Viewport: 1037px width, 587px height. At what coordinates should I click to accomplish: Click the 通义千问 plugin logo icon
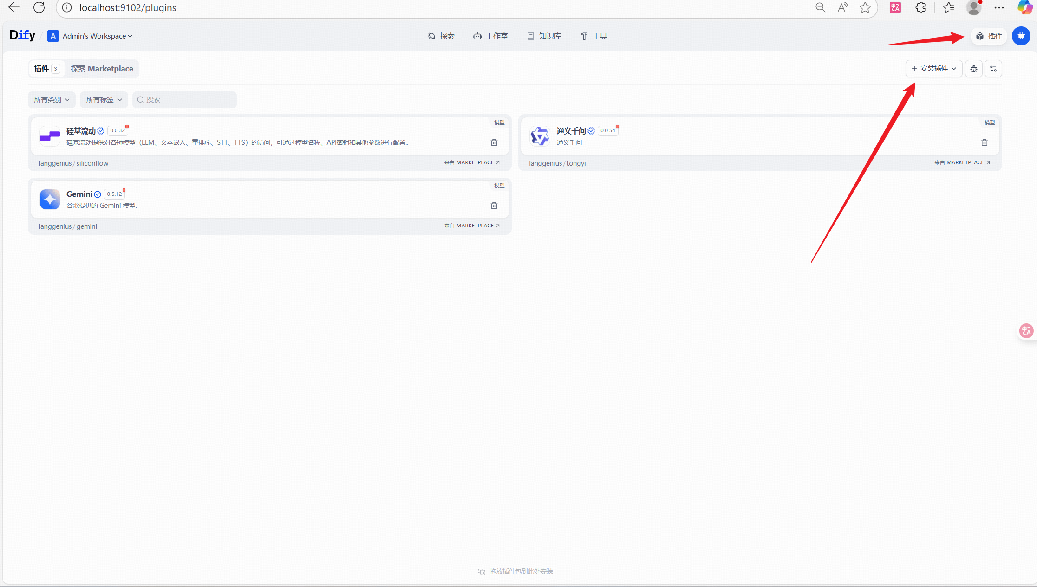click(540, 136)
